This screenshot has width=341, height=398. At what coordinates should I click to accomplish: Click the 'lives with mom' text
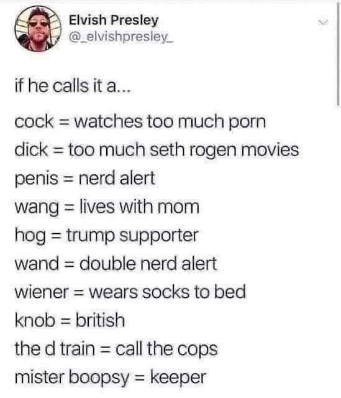coord(139,206)
